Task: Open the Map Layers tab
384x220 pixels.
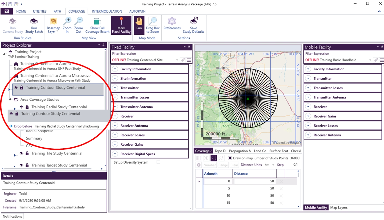Action: [339, 207]
